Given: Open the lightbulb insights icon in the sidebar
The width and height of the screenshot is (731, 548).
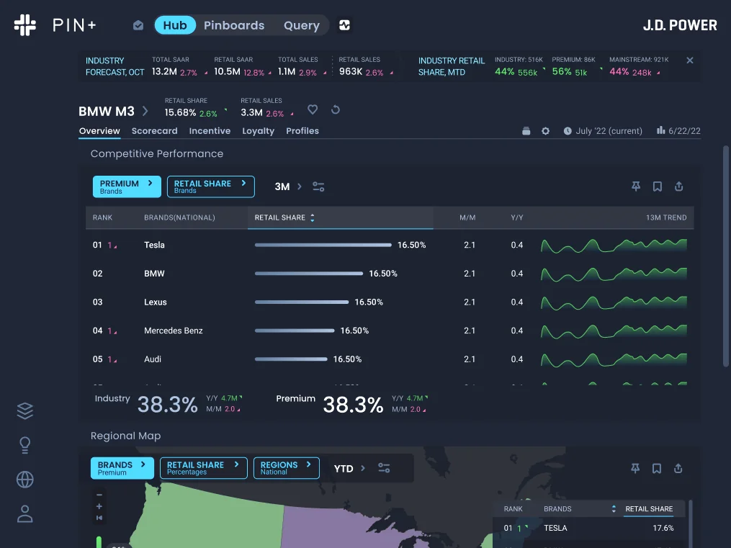Looking at the screenshot, I should point(24,445).
